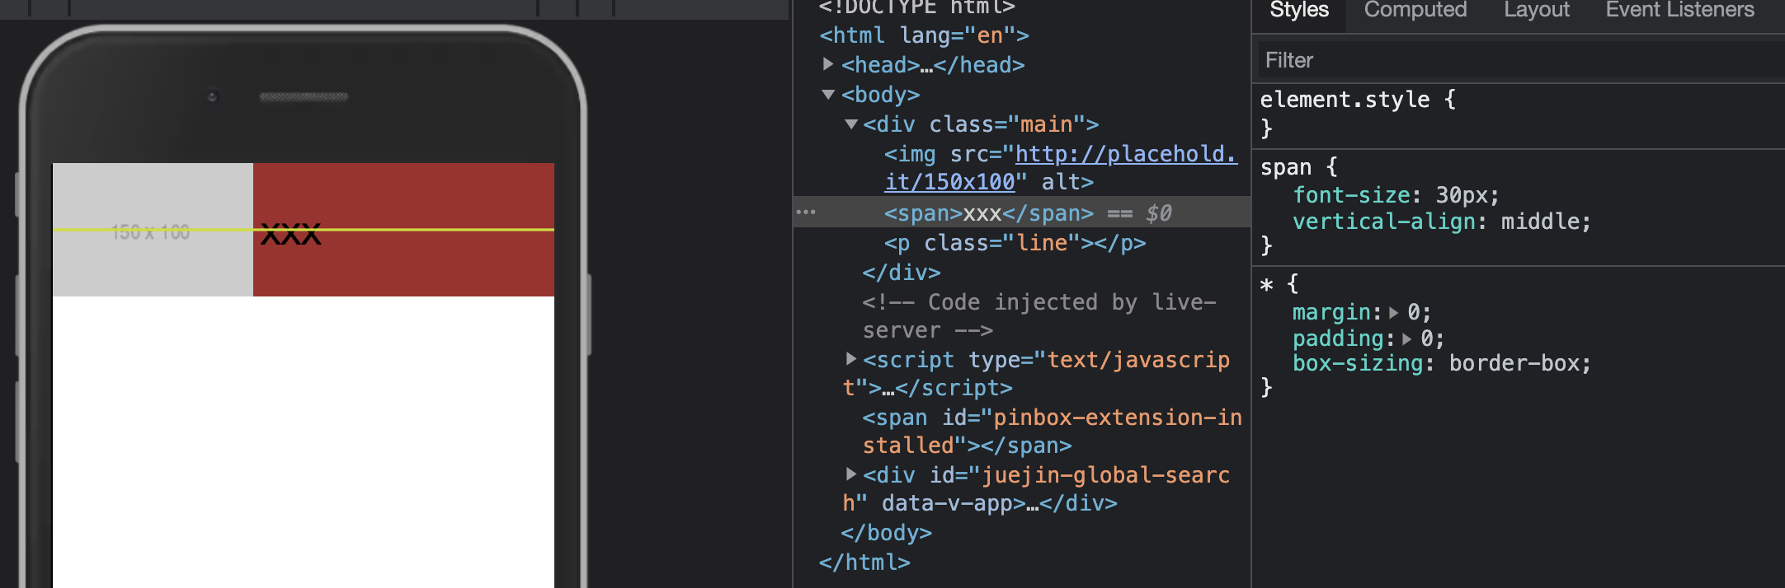
Task: Select the pinbox-extension-installed span element
Action: (x=1052, y=418)
